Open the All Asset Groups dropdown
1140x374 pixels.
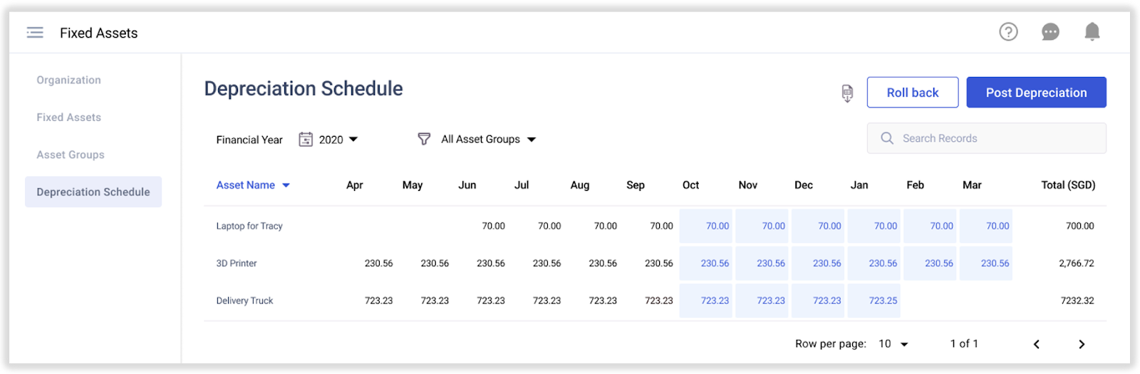click(x=488, y=140)
